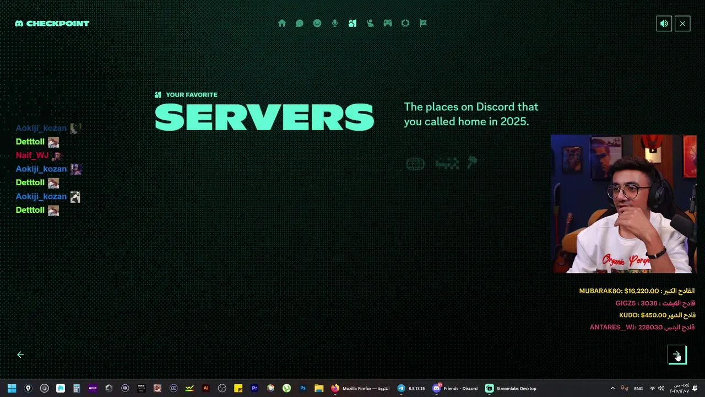Select the highlighted servers section icon

352,23
